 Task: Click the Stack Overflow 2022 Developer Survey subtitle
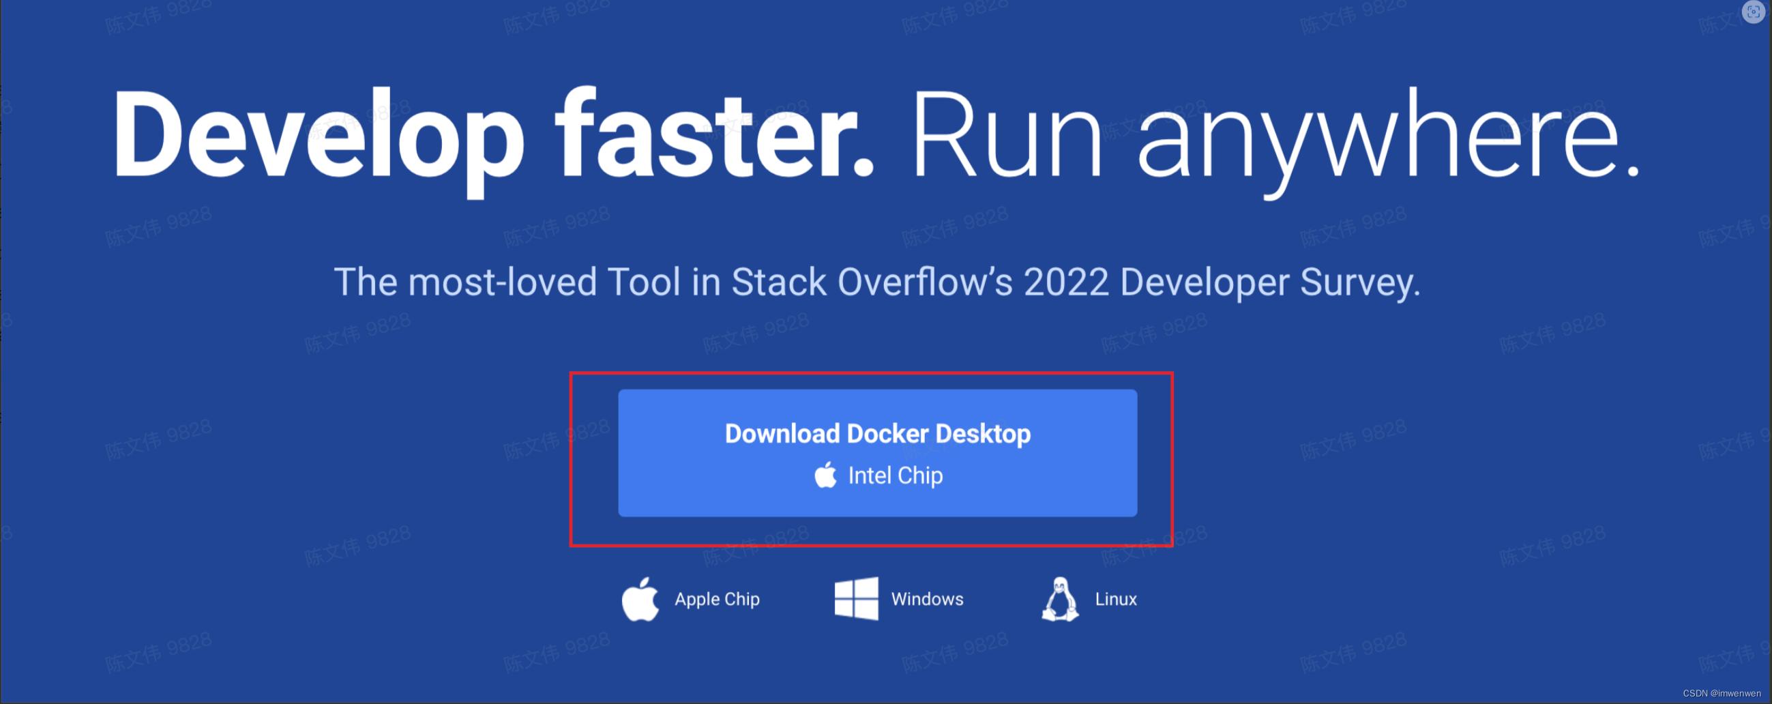pyautogui.click(x=877, y=283)
